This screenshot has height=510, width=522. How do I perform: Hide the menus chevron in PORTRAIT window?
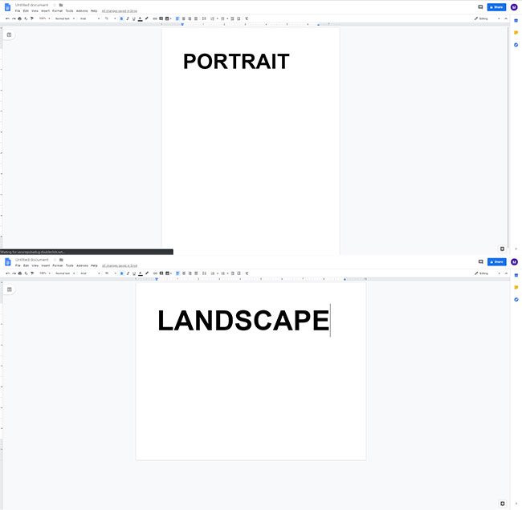click(506, 18)
